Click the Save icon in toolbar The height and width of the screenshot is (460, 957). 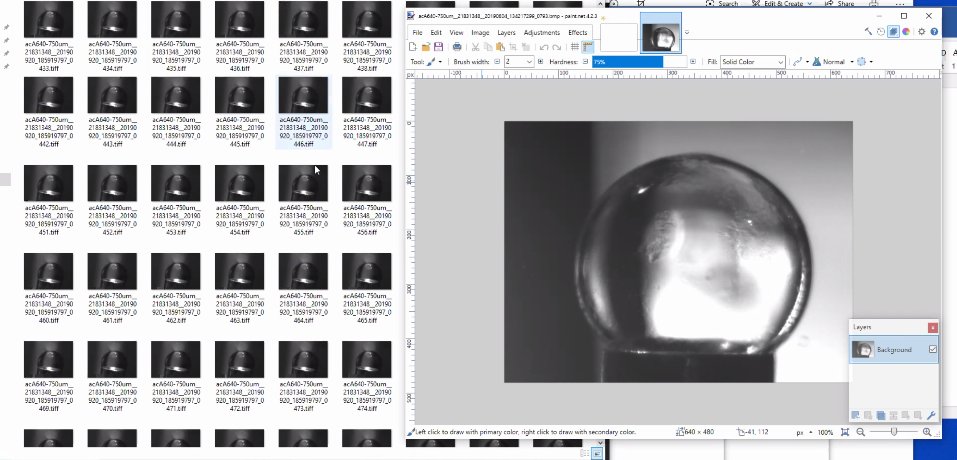pos(438,47)
